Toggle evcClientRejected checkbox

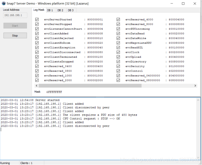[37, 38]
